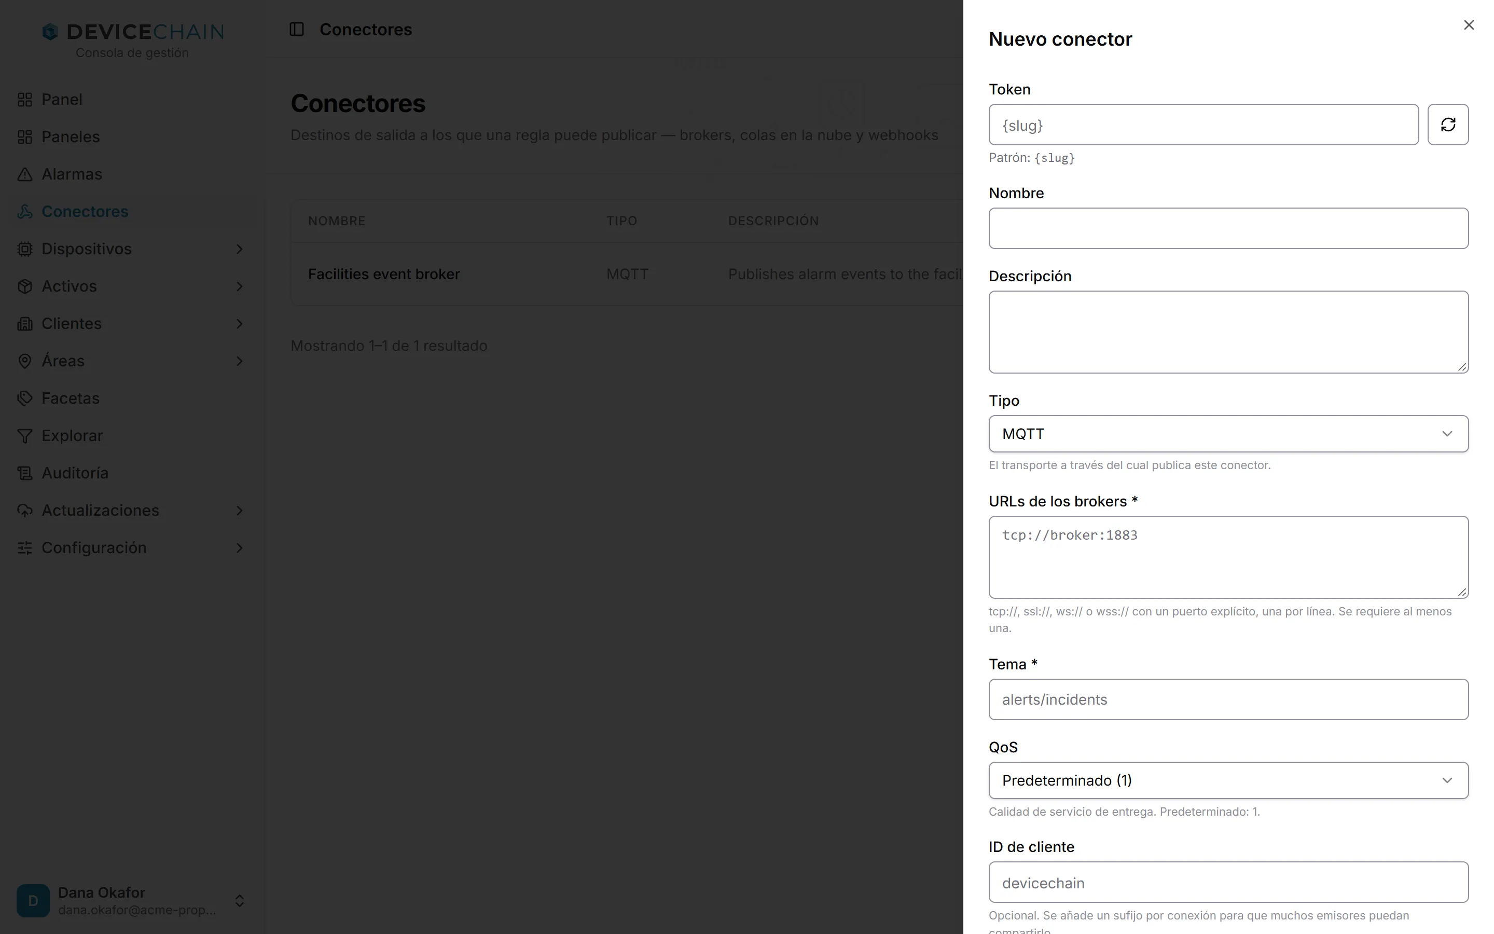1494x934 pixels.
Task: Click the Conectores webhook icon
Action: point(25,211)
